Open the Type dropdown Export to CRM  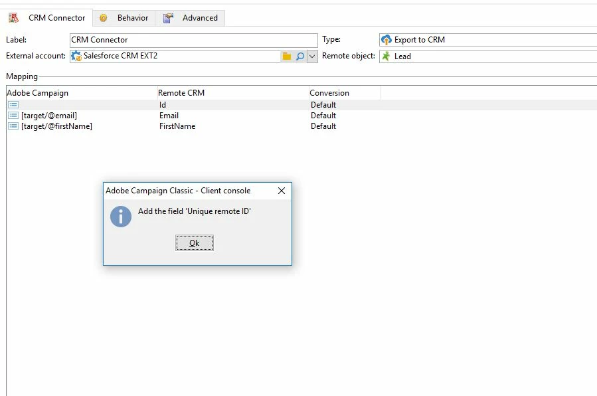(x=488, y=40)
